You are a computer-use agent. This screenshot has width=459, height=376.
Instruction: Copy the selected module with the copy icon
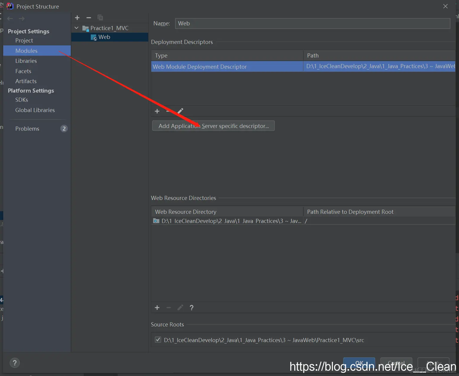click(100, 18)
